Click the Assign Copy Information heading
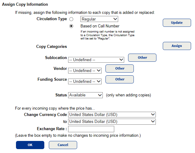The height and width of the screenshot is (153, 195). pos(25,5)
